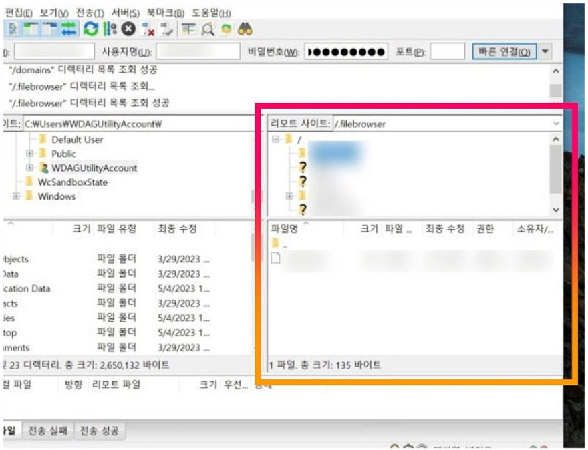Click the local status "총 크기: 2,650,132 바이트"

click(117, 365)
